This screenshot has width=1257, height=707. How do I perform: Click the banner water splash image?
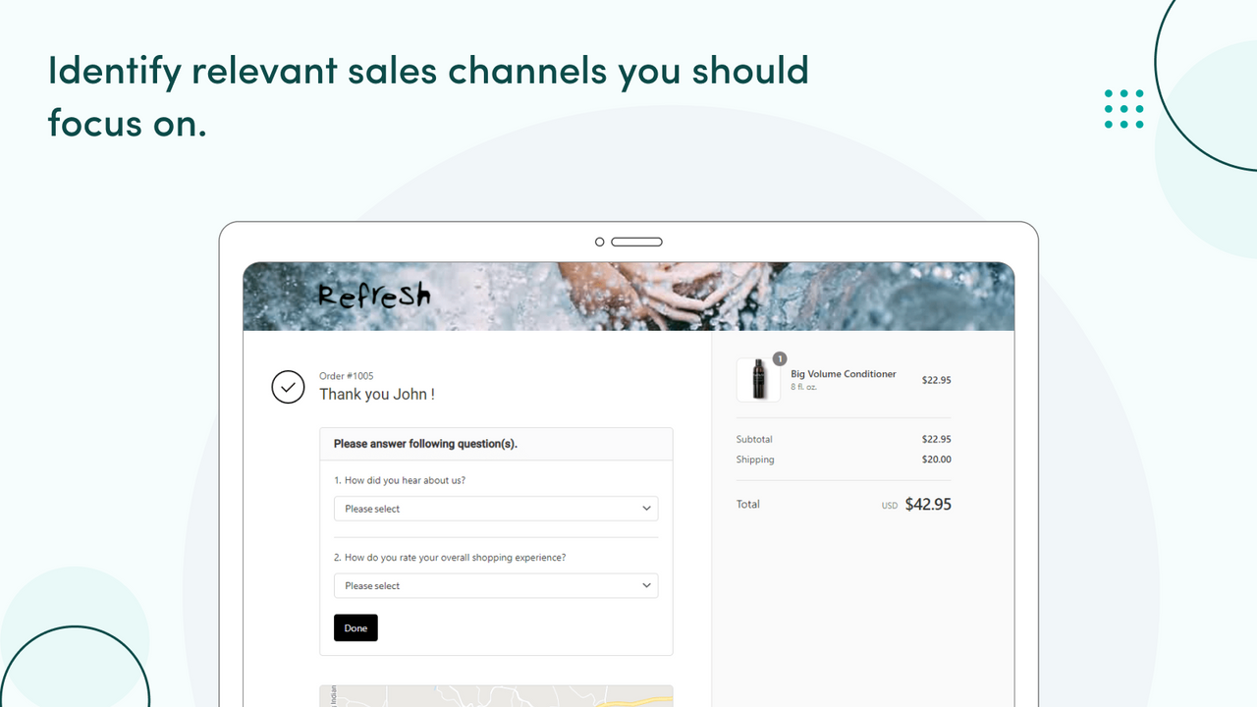(628, 296)
